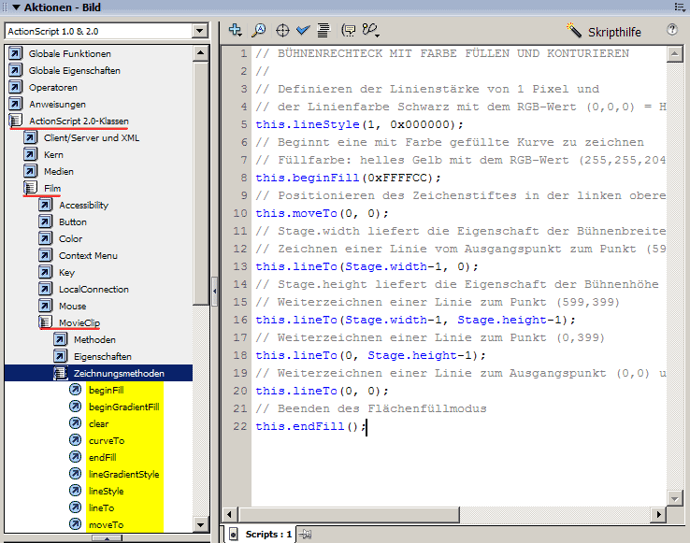The height and width of the screenshot is (543, 690).
Task: Click the Skripthilfe button label
Action: coord(614,32)
